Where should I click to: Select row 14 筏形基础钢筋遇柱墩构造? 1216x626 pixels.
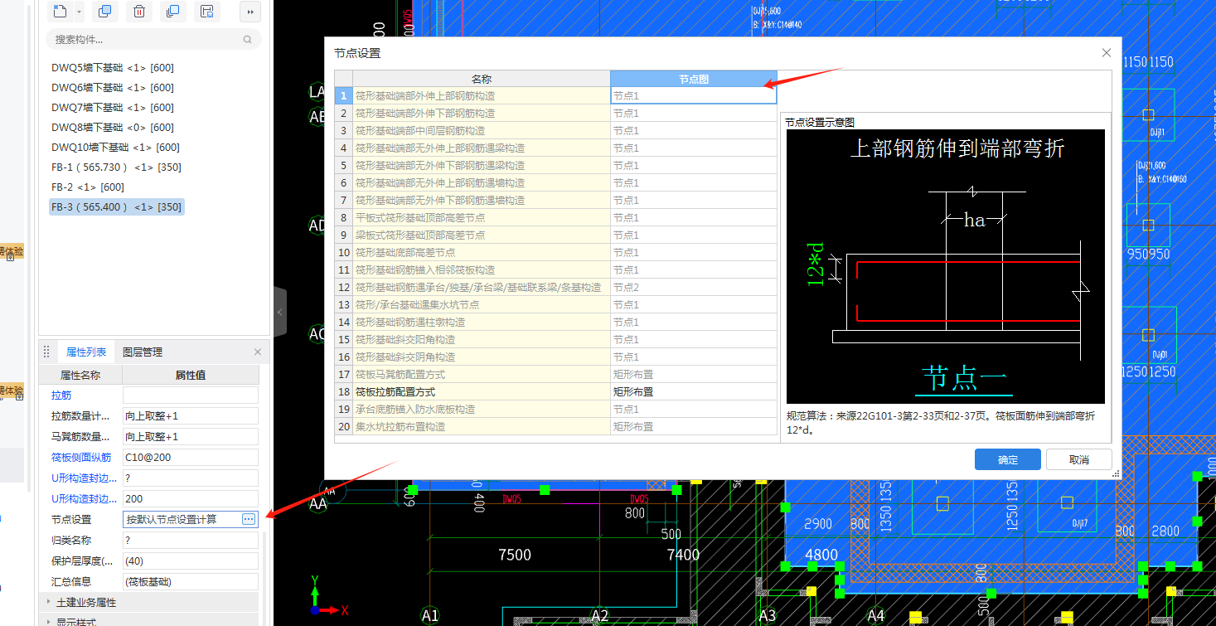(x=482, y=323)
